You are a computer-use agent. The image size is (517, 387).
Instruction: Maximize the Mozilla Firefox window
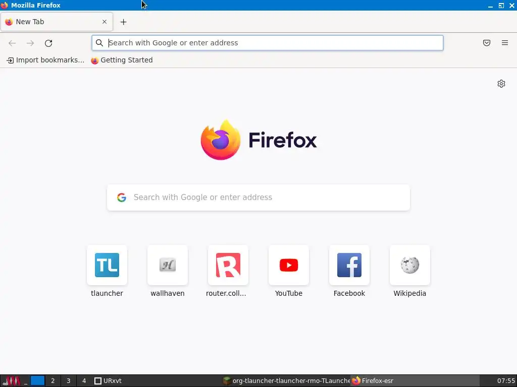point(501,6)
